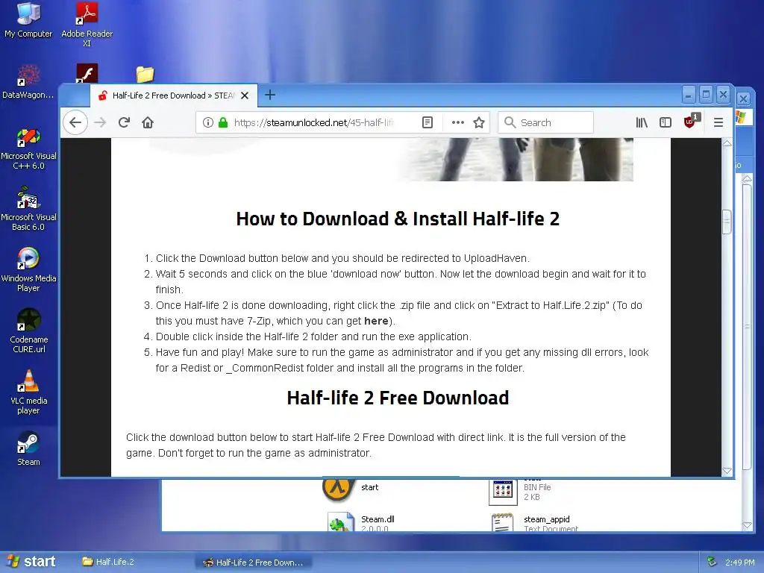Screen dimensions: 764x573
Task: Follow the bold 'here' 7-Zip link
Action: pos(376,321)
